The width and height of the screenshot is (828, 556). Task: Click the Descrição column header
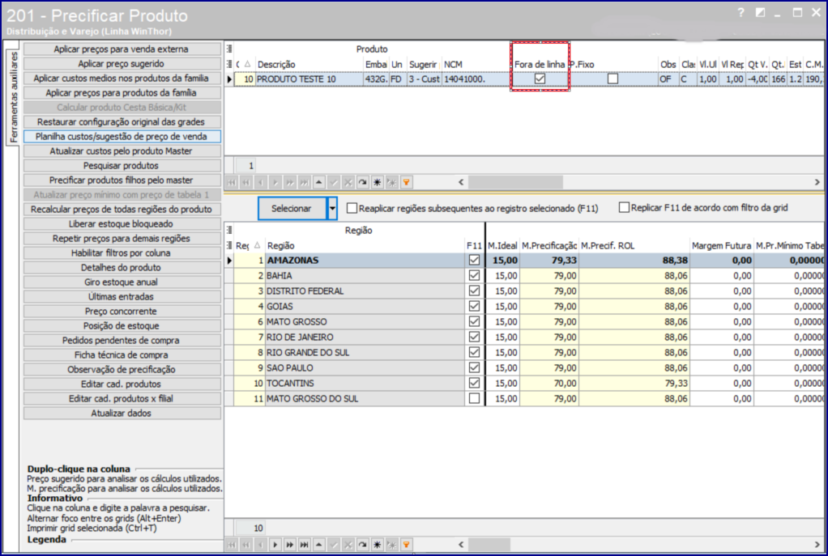click(x=309, y=65)
